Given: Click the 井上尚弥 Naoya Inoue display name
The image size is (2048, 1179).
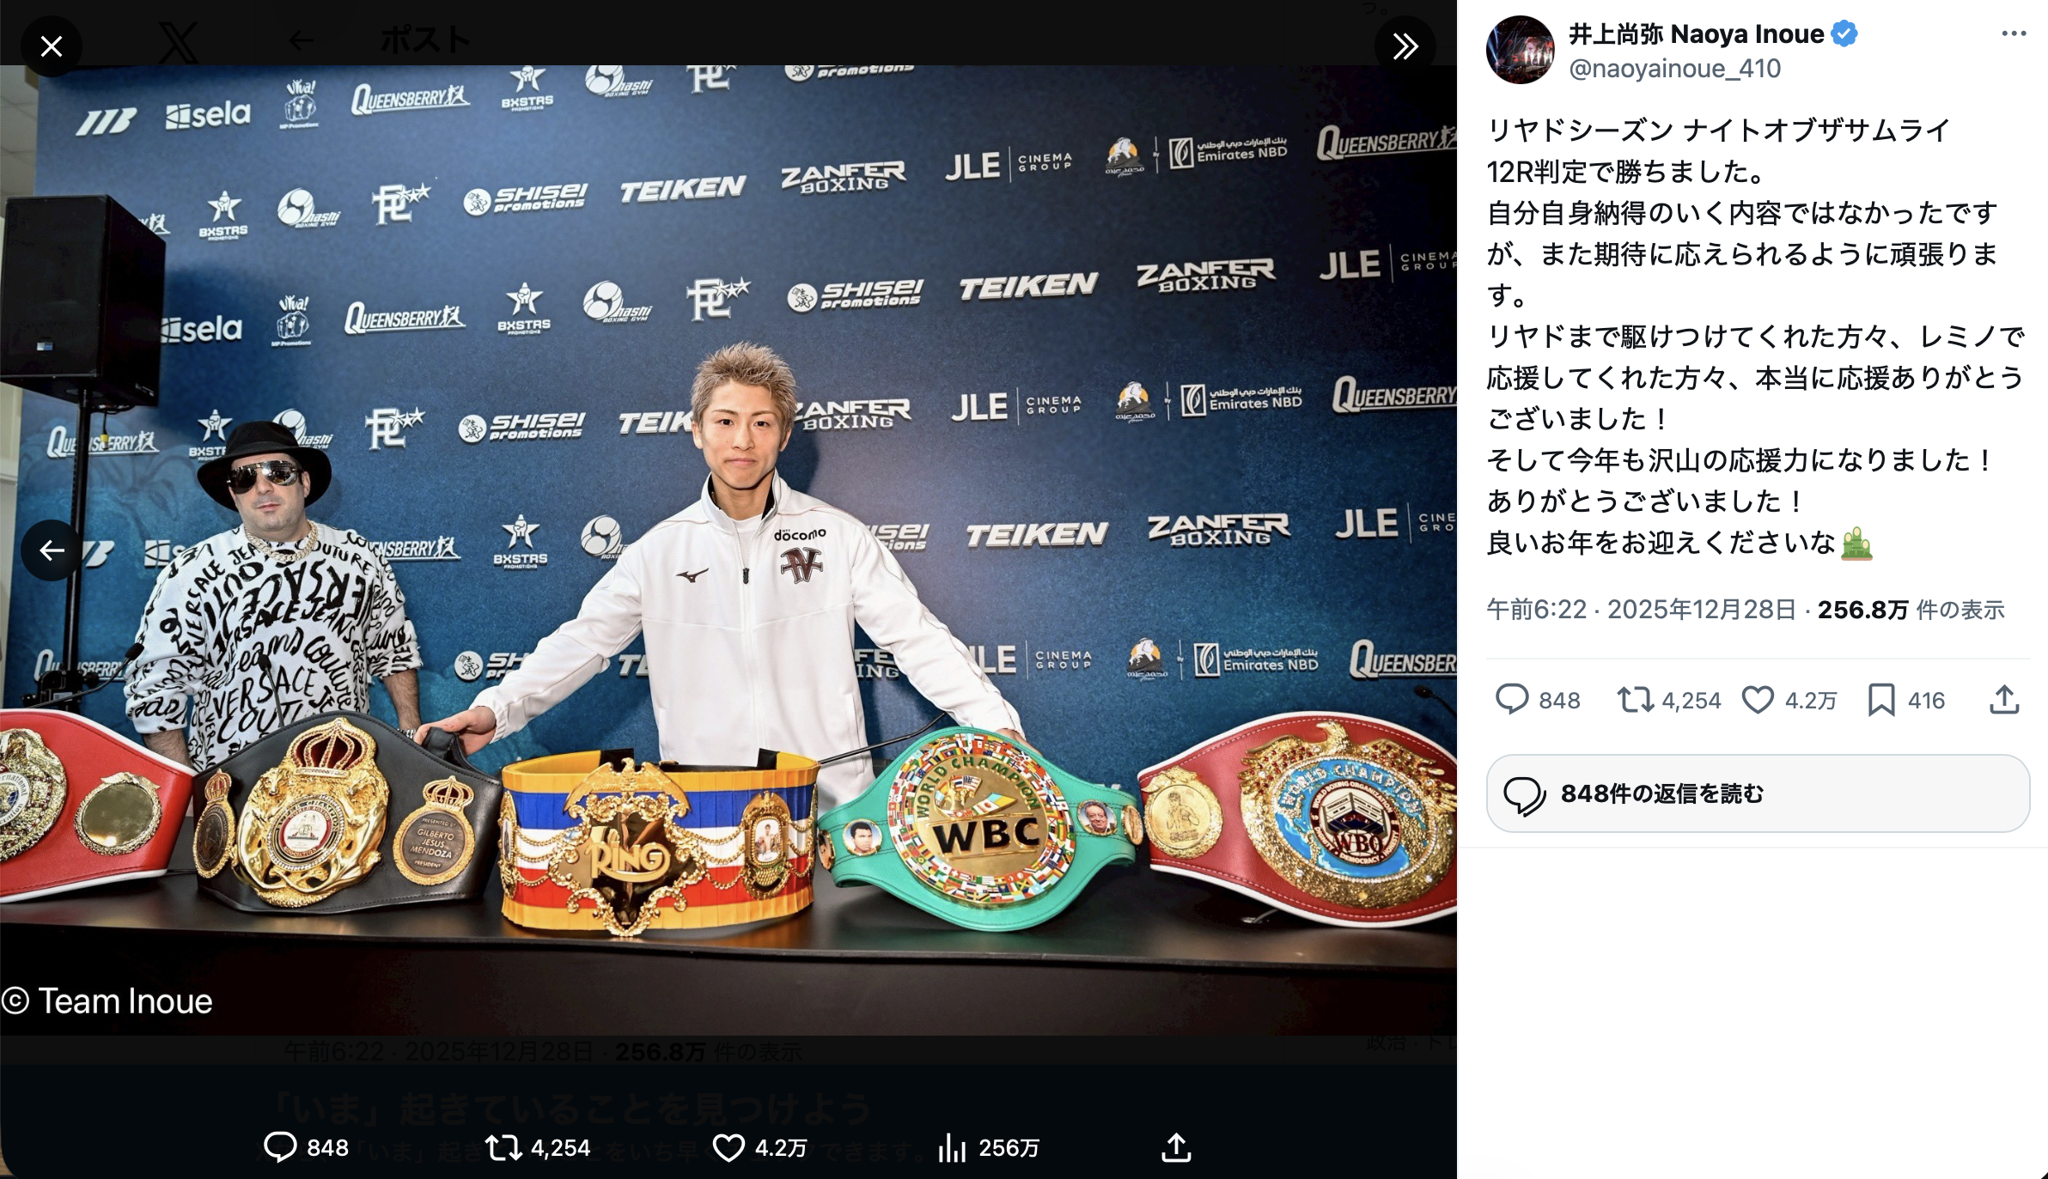Looking at the screenshot, I should click(1696, 34).
